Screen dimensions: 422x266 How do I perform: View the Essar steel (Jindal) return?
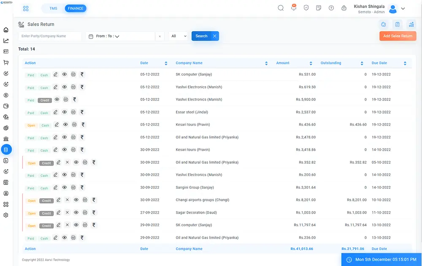[64, 112]
